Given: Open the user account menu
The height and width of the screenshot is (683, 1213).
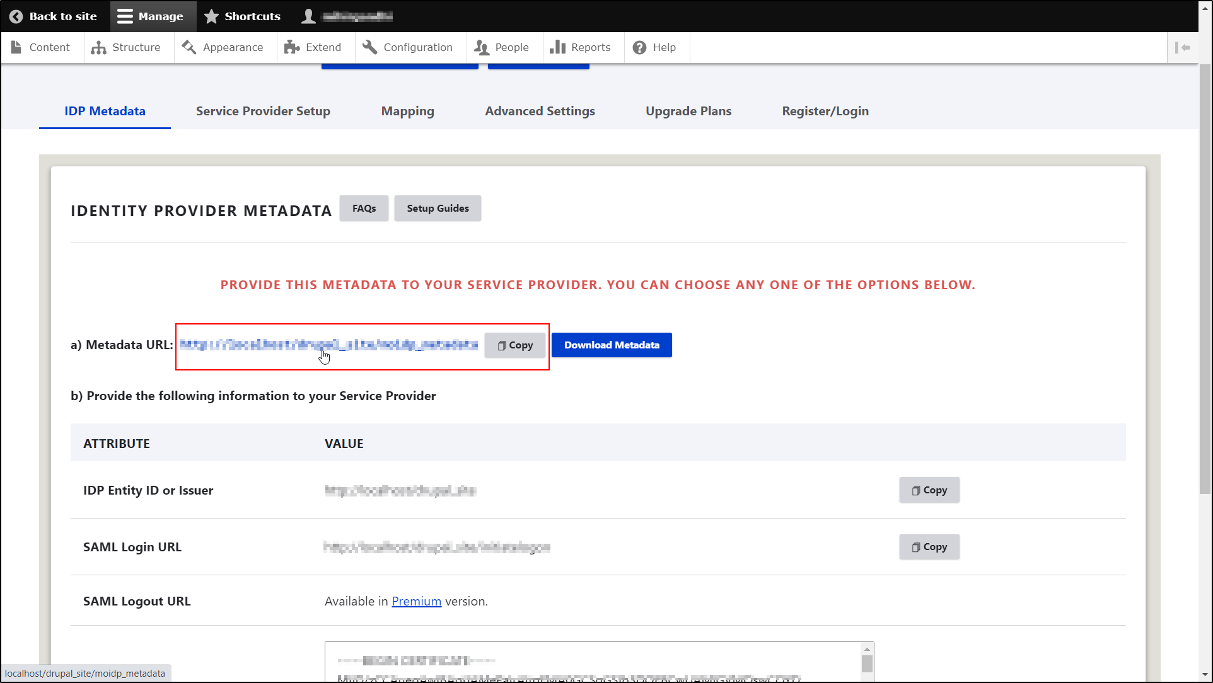Looking at the screenshot, I should (345, 16).
